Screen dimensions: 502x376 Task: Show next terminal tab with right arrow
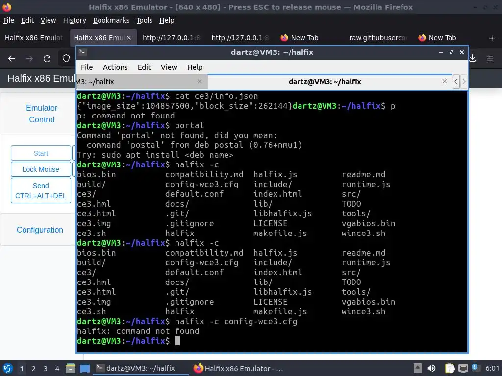coord(464,82)
